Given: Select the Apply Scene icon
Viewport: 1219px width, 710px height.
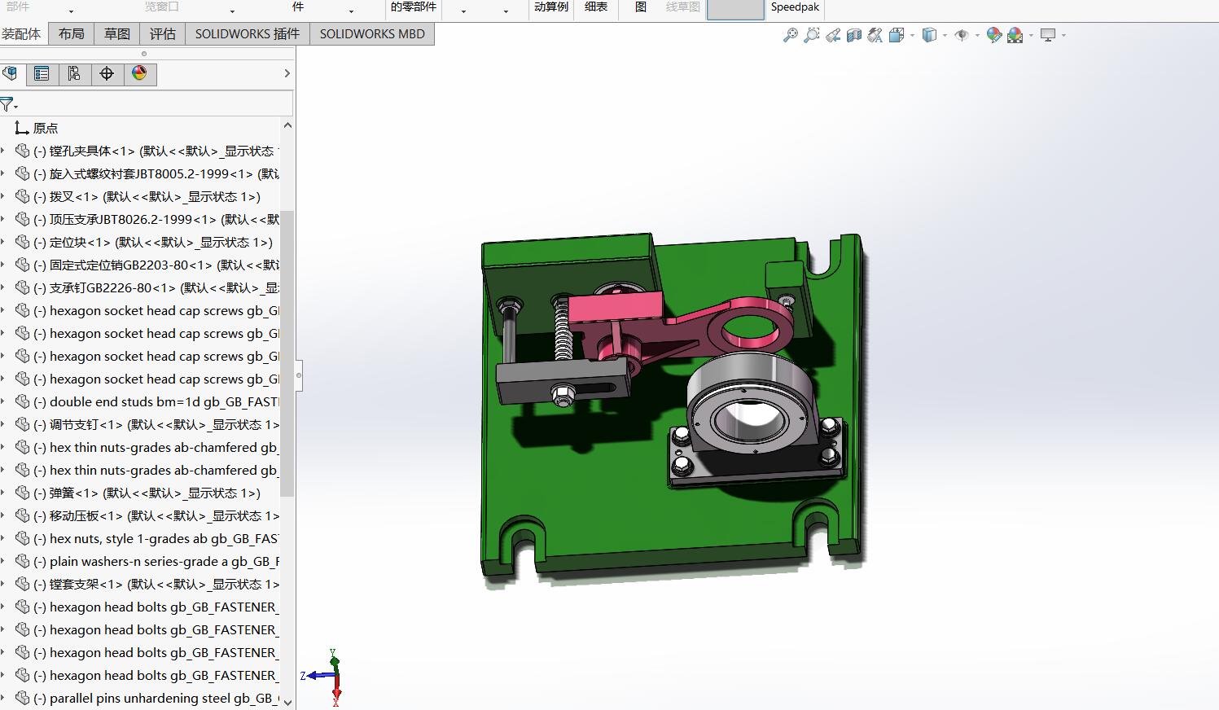Looking at the screenshot, I should click(x=1015, y=35).
